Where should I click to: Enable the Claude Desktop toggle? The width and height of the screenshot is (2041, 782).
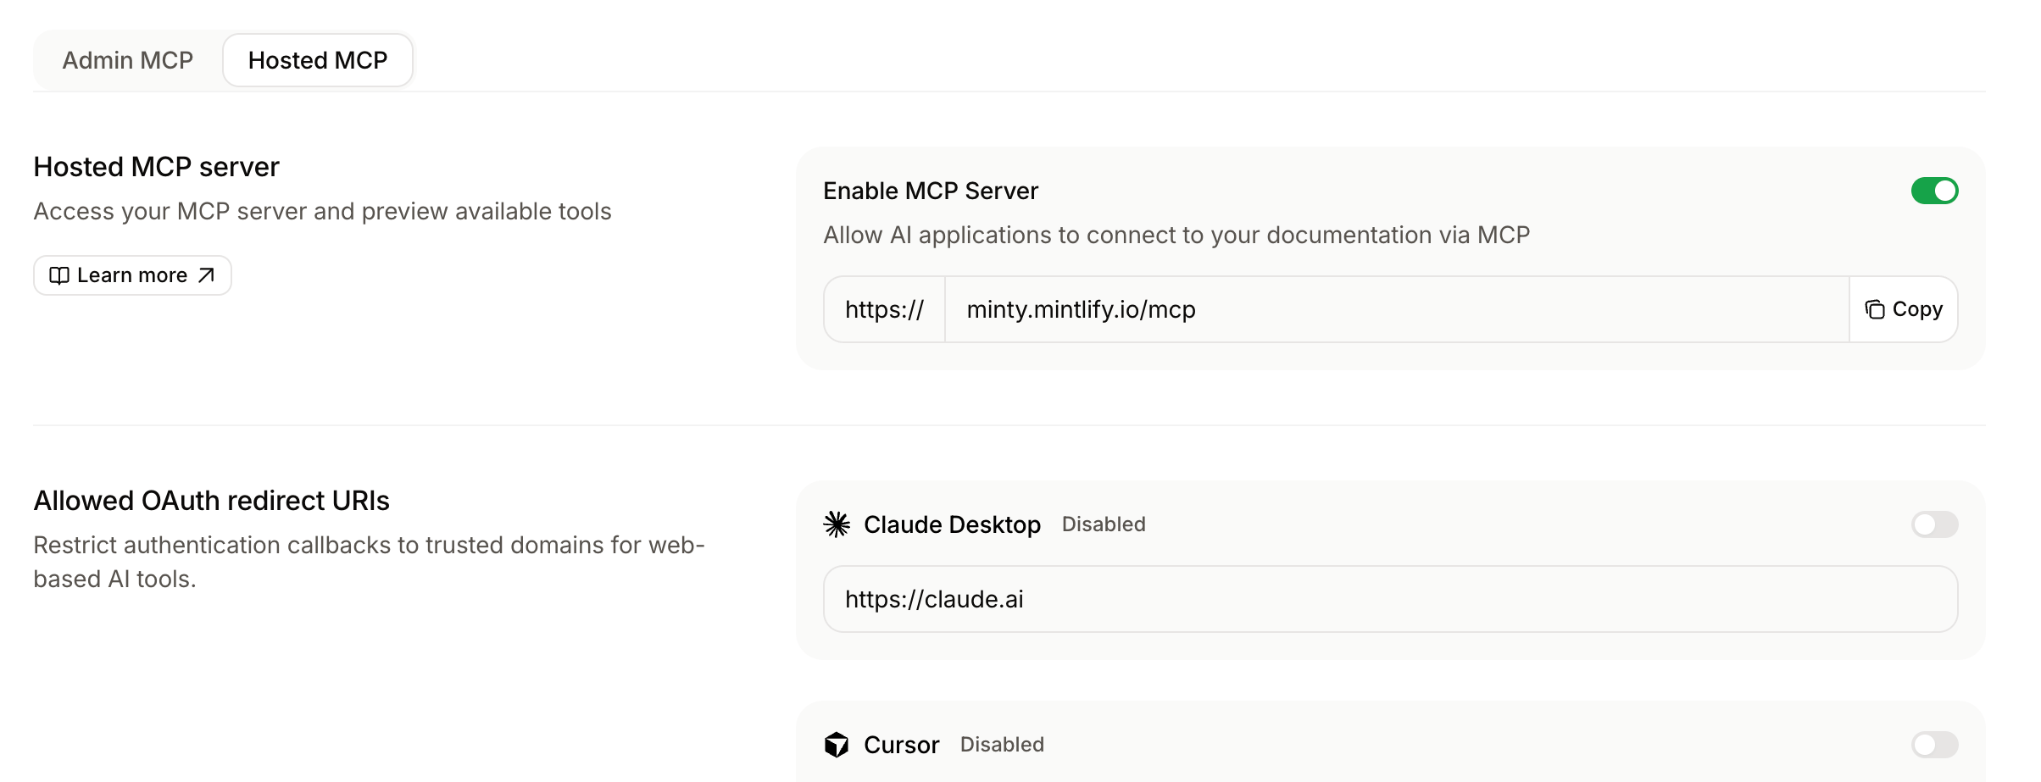point(1934,524)
